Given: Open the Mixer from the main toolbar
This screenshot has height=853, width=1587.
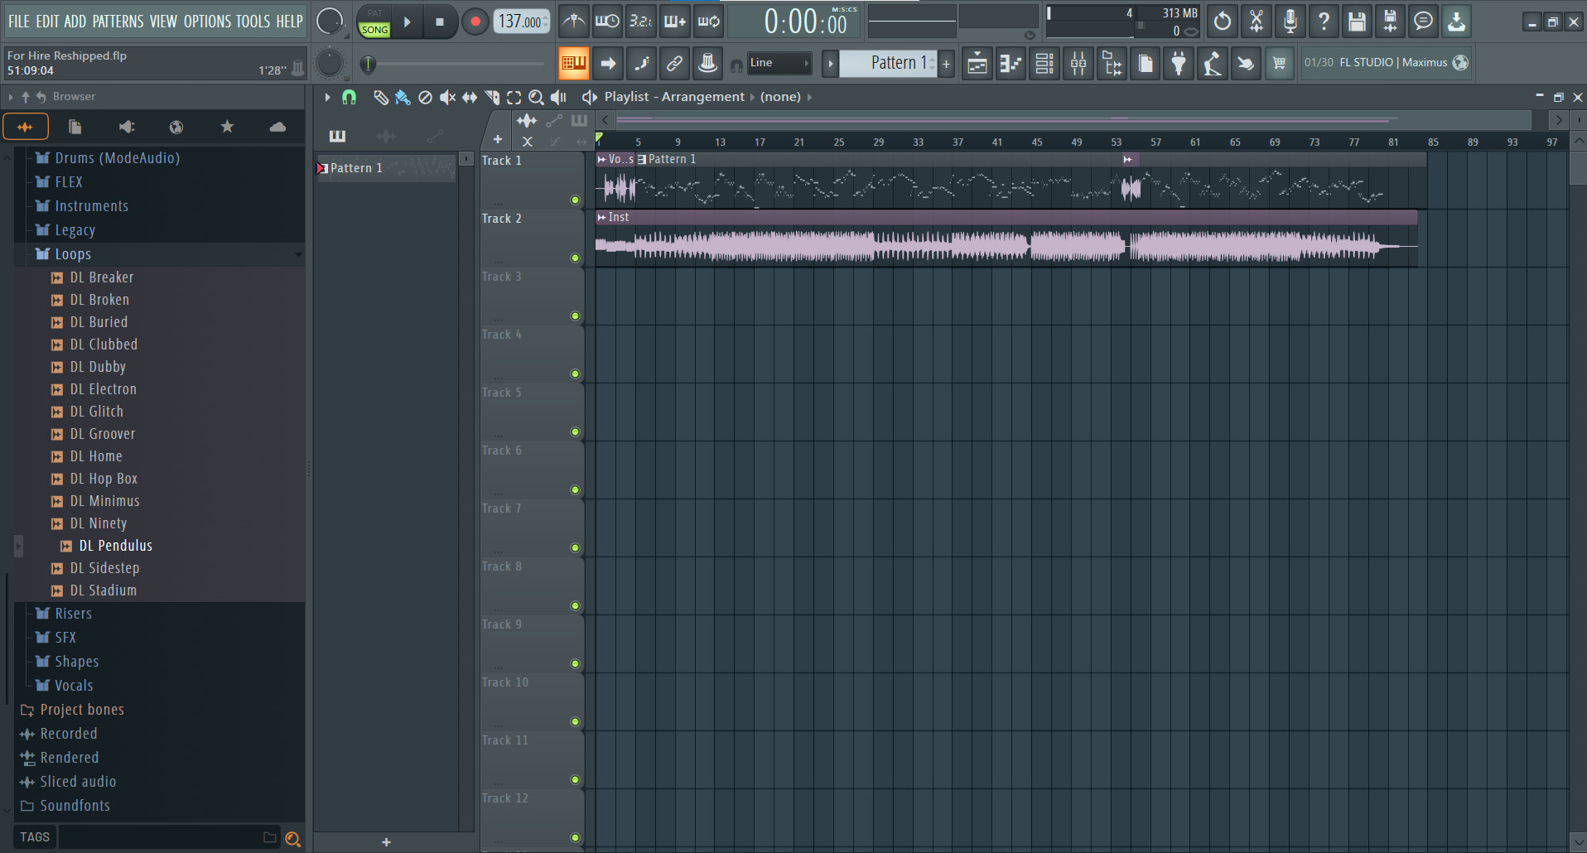Looking at the screenshot, I should [1078, 63].
